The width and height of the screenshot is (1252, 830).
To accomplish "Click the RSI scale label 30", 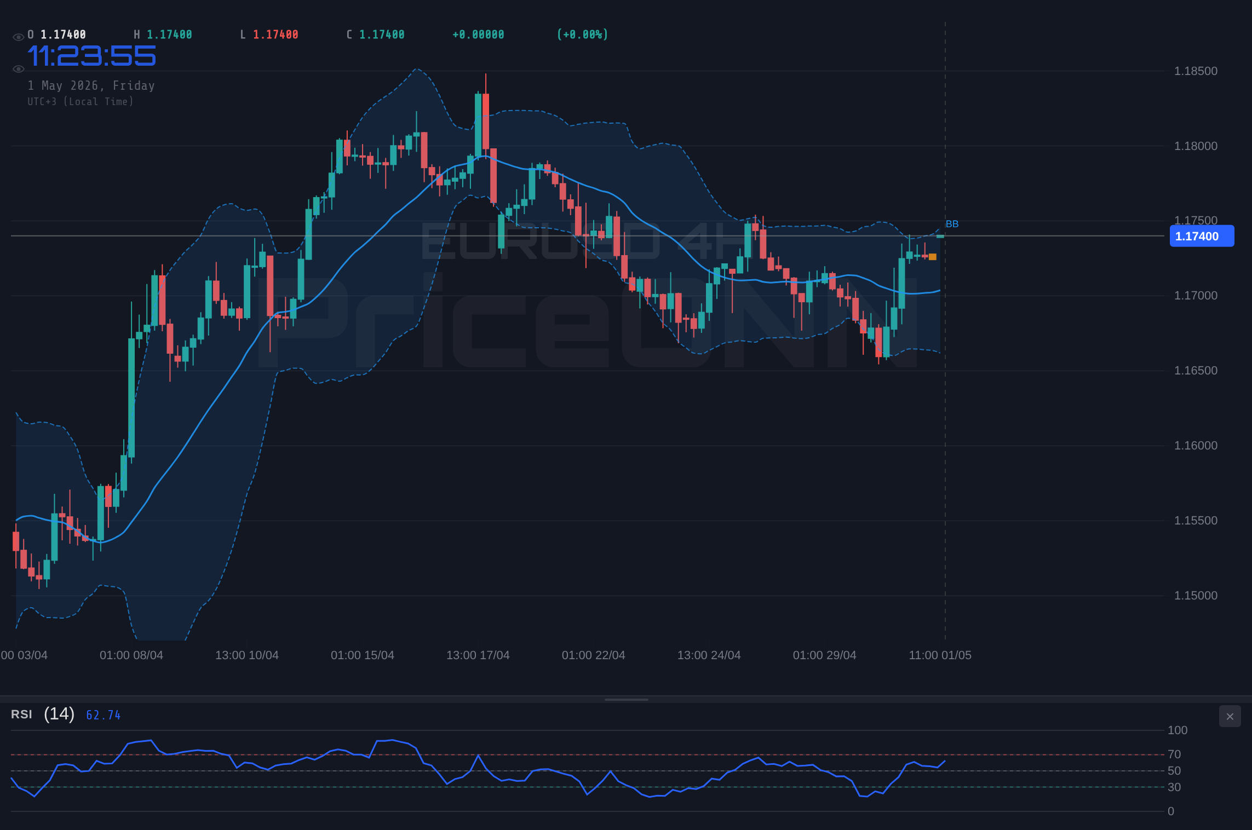I will 1174,787.
